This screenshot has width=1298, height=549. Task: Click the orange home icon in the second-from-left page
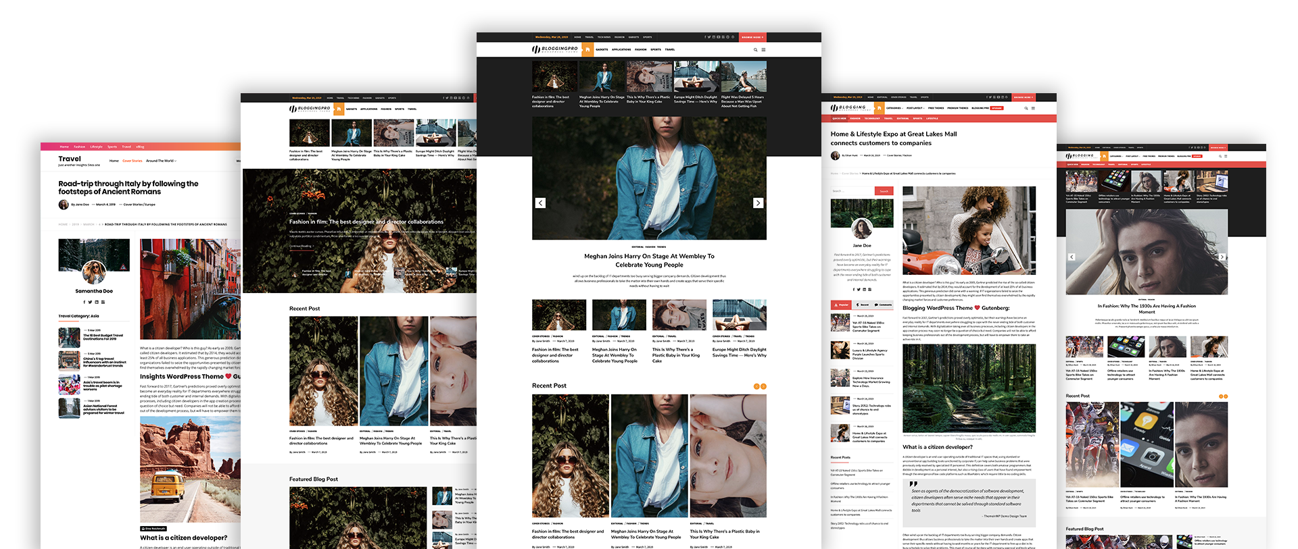[x=339, y=108]
